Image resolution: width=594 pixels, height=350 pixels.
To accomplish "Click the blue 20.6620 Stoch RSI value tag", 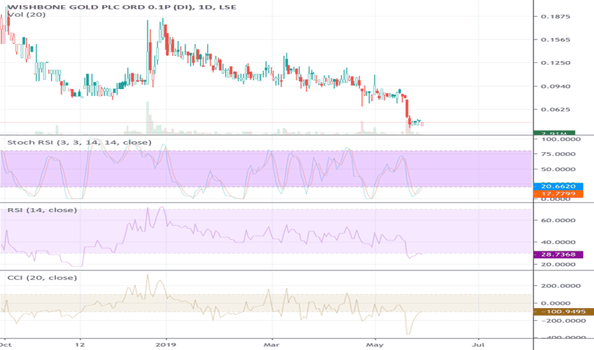I will (x=558, y=186).
